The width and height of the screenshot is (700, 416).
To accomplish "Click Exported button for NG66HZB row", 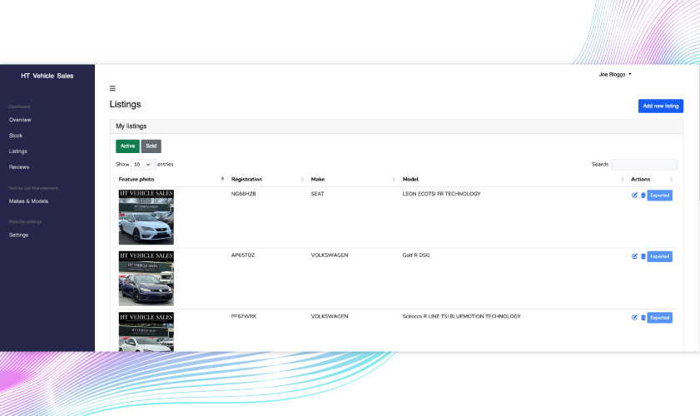I will [x=660, y=195].
